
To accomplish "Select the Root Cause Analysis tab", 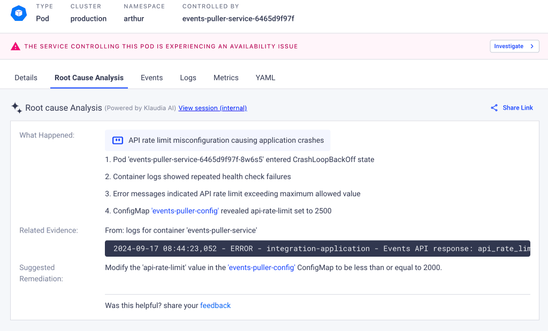I will tap(89, 78).
